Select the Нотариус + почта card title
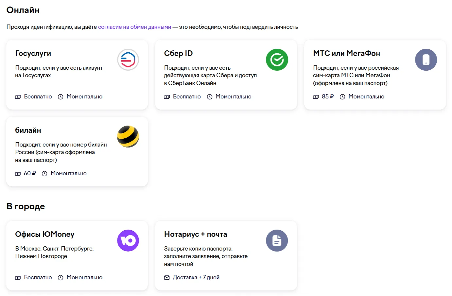Viewport: 452px width, 296px height. pyautogui.click(x=196, y=234)
